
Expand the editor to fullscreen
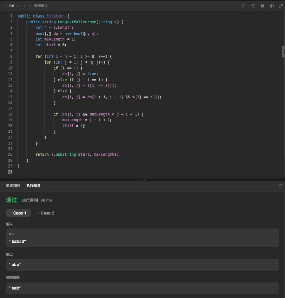[x=281, y=6]
